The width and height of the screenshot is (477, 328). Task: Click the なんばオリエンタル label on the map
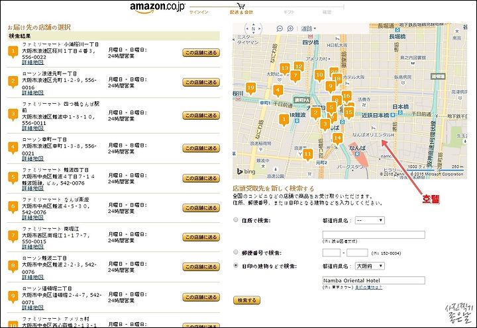tap(373, 134)
